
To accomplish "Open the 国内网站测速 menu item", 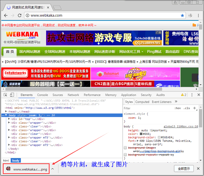I will coord(30,52).
